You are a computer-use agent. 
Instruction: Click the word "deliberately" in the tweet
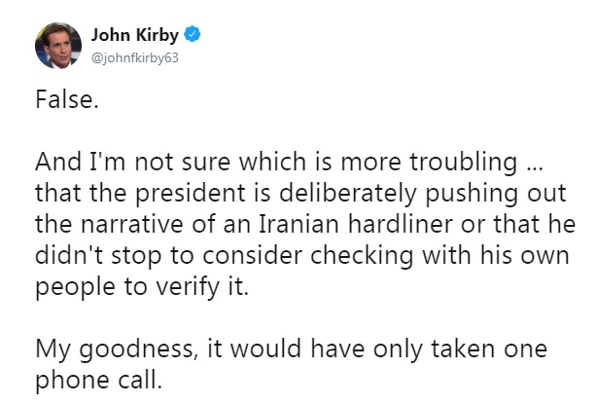(x=348, y=194)
